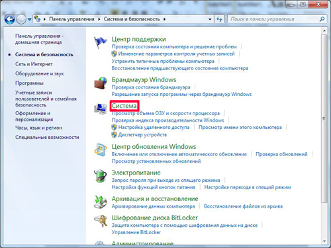Select Система и безопасность in sidebar
Viewport: 331px width, 248px height.
[44, 54]
